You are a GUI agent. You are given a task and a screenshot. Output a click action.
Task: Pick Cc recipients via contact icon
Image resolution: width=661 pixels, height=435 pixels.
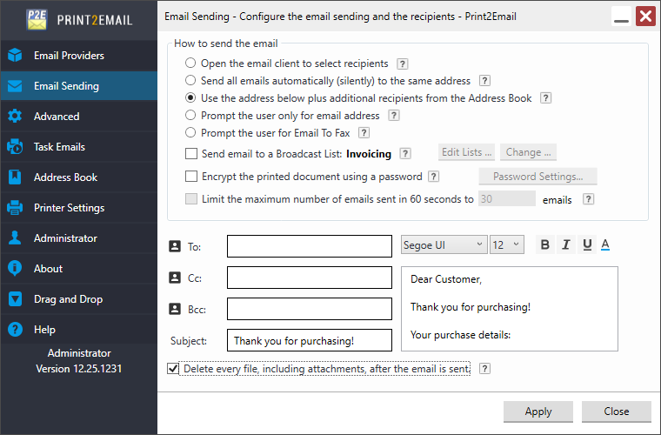click(175, 278)
